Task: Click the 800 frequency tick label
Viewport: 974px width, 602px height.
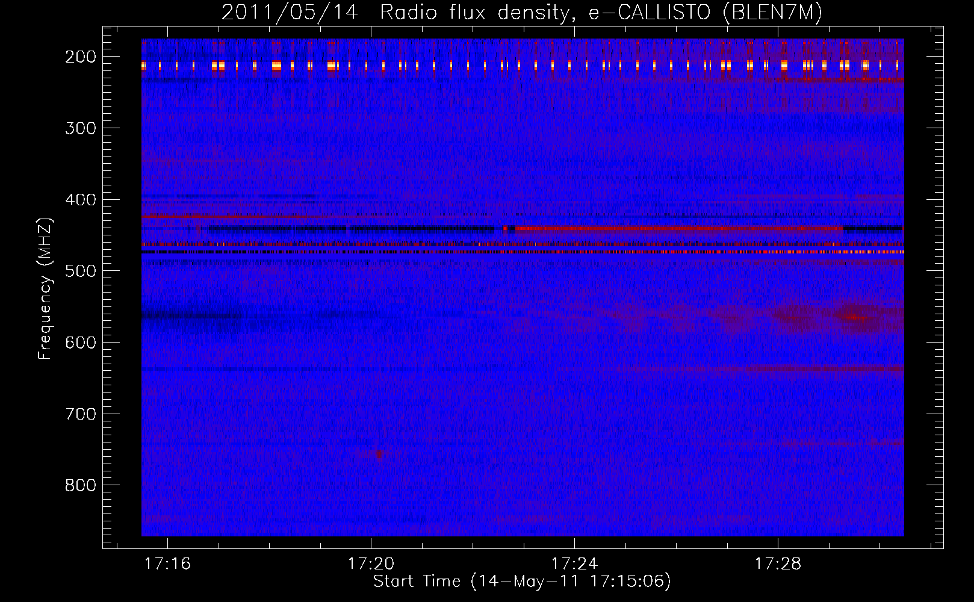Action: click(81, 486)
